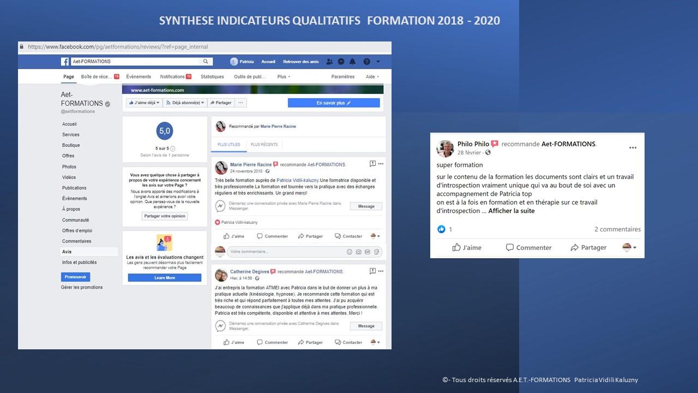Screen dimensions: 698x393
Task: Open Boîte de réception tab
Action: click(100, 77)
